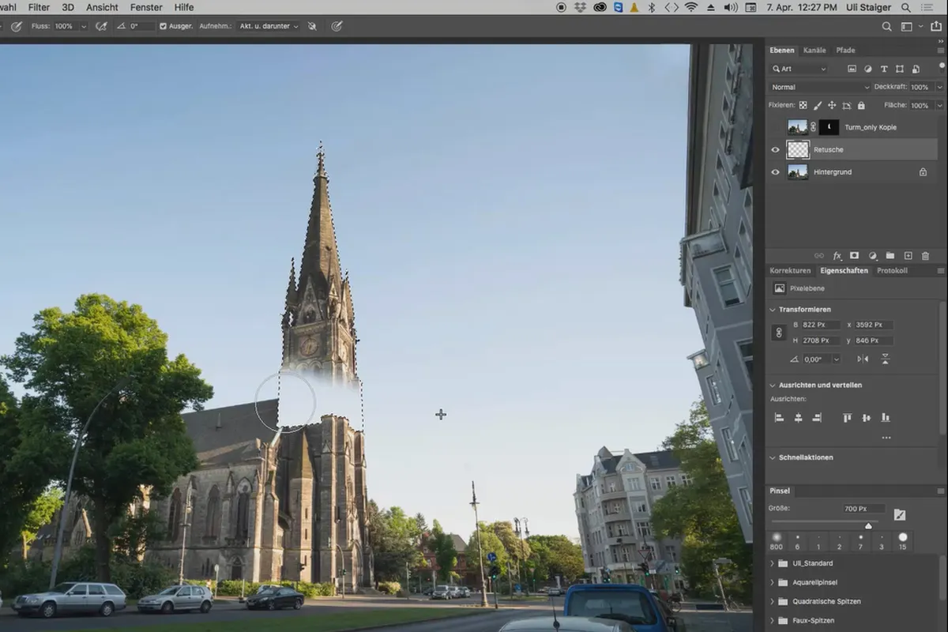The width and height of the screenshot is (948, 632).
Task: Expand Quadratische Spitzen brush folder
Action: click(x=773, y=601)
